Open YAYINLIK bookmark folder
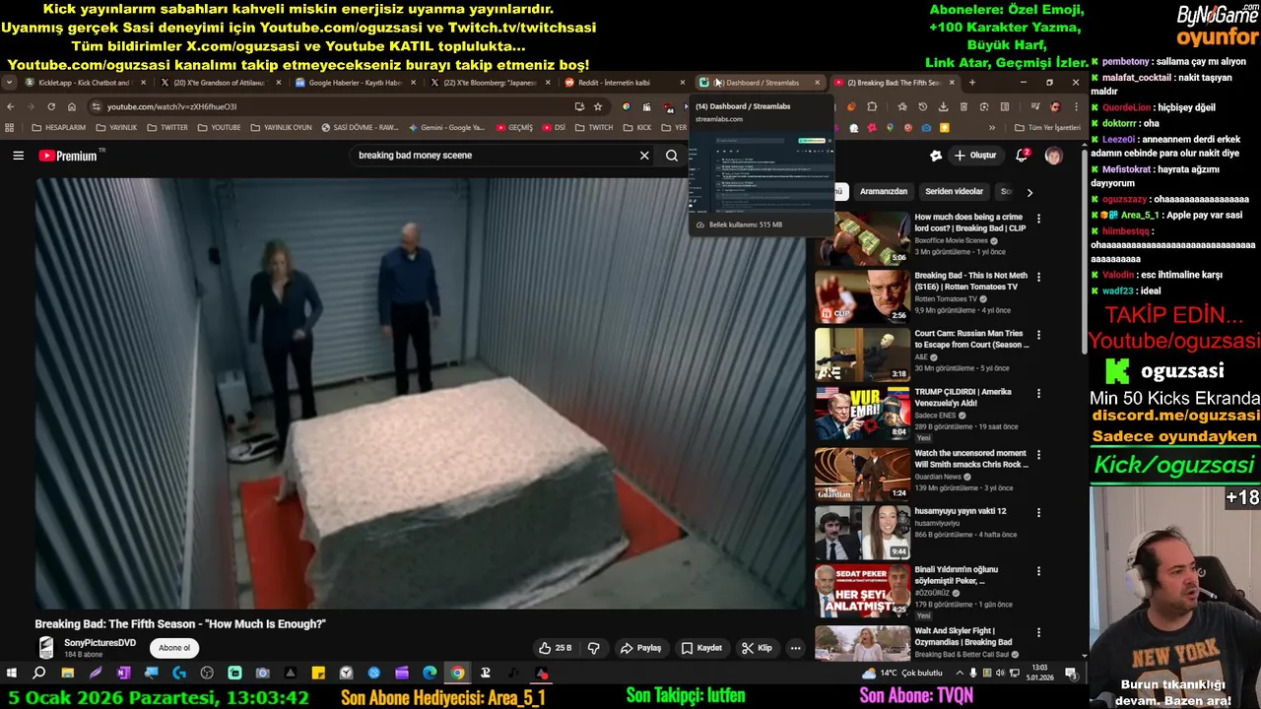 (116, 128)
